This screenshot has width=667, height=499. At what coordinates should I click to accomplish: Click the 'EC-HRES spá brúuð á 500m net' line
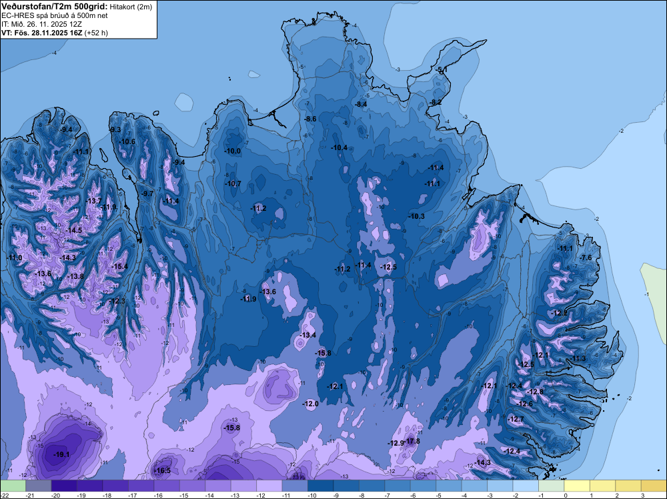[55, 15]
